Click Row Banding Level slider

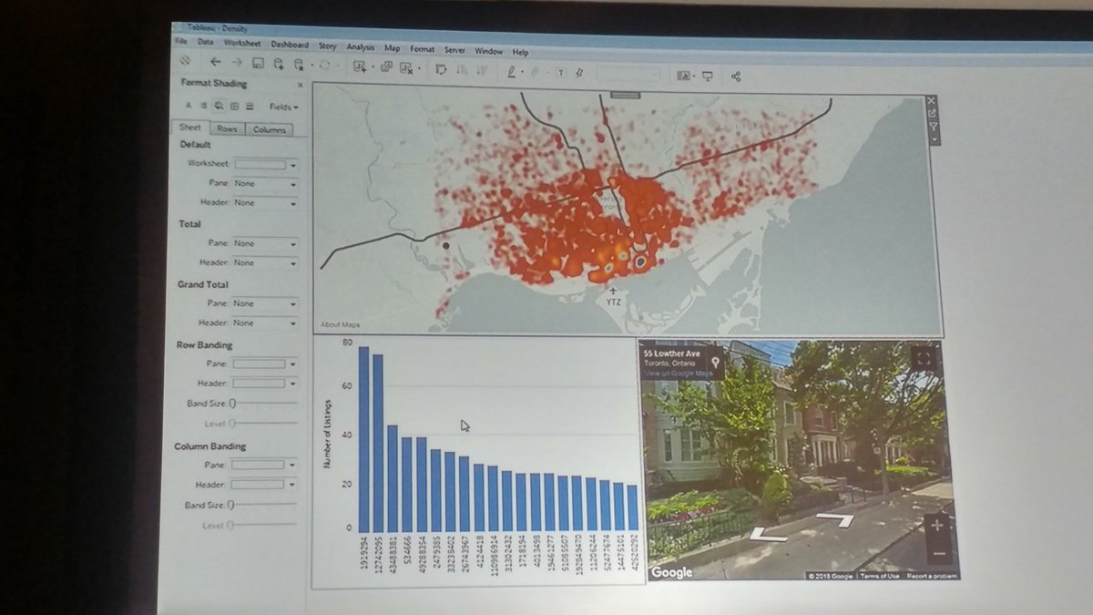point(264,423)
